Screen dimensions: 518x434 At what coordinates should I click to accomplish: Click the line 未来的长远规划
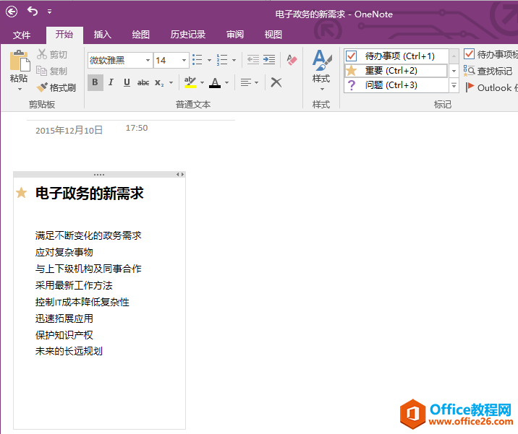(x=69, y=351)
